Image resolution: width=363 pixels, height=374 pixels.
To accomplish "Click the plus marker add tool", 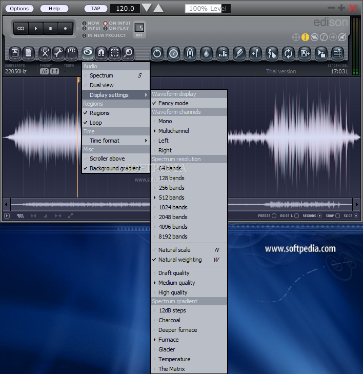I will pos(255,53).
